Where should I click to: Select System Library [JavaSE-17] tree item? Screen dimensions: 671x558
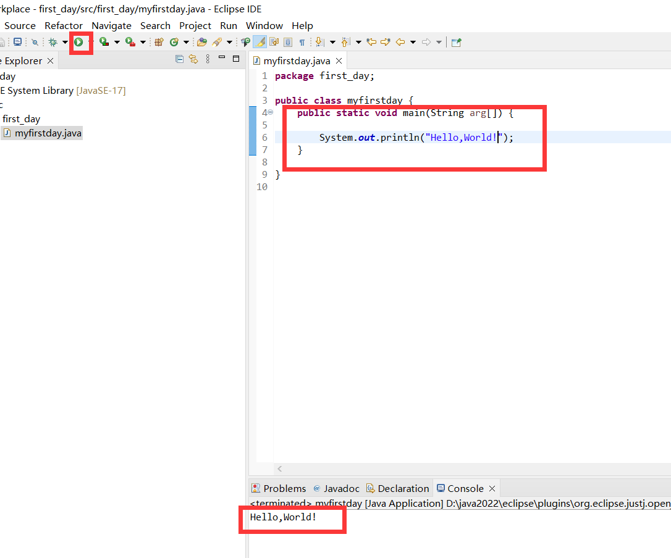pos(63,91)
